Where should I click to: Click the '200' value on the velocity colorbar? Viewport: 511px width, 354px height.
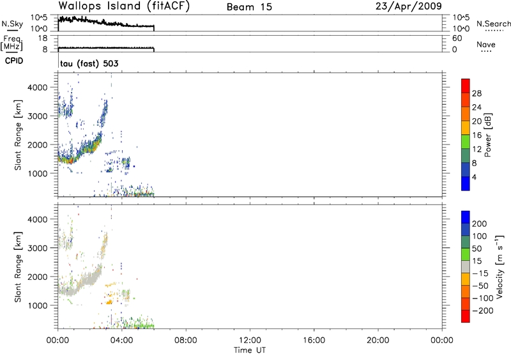coord(480,224)
